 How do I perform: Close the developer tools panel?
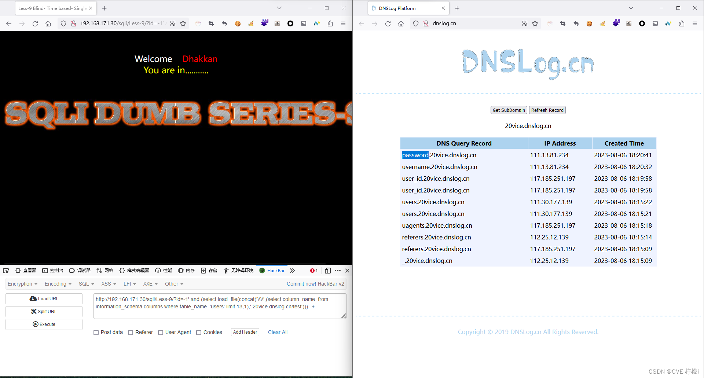[347, 271]
